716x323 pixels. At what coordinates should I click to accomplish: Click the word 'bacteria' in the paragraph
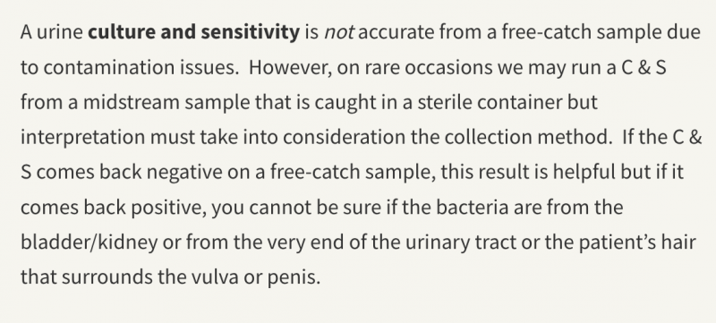click(473, 208)
